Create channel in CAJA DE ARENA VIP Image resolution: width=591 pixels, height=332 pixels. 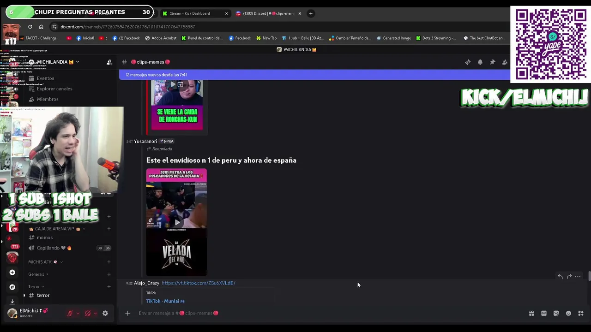(109, 229)
